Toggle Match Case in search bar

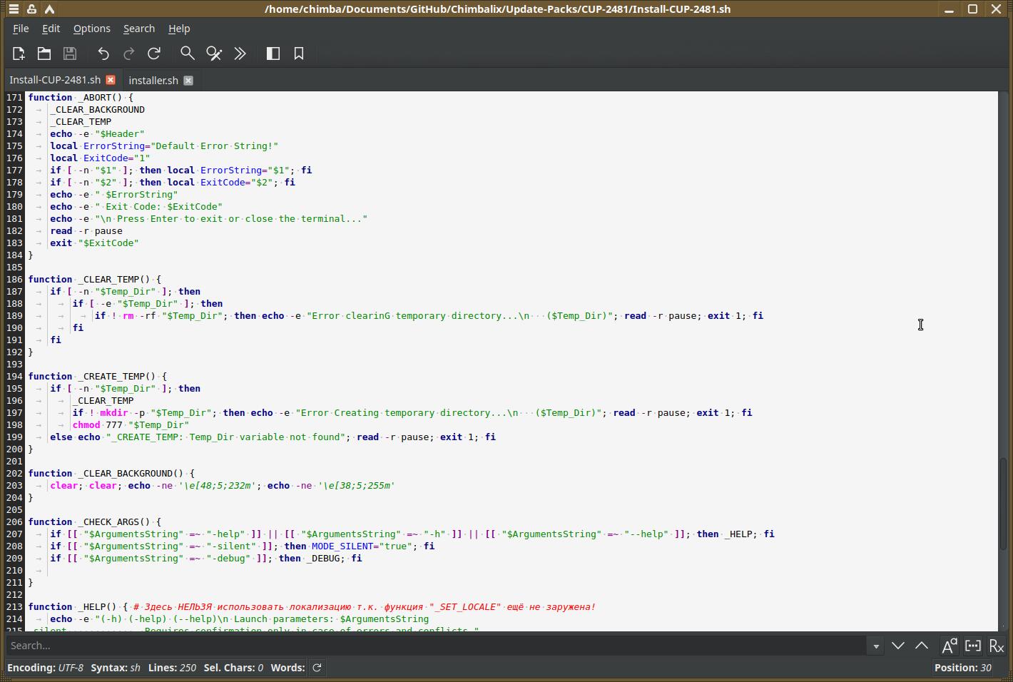click(x=949, y=646)
